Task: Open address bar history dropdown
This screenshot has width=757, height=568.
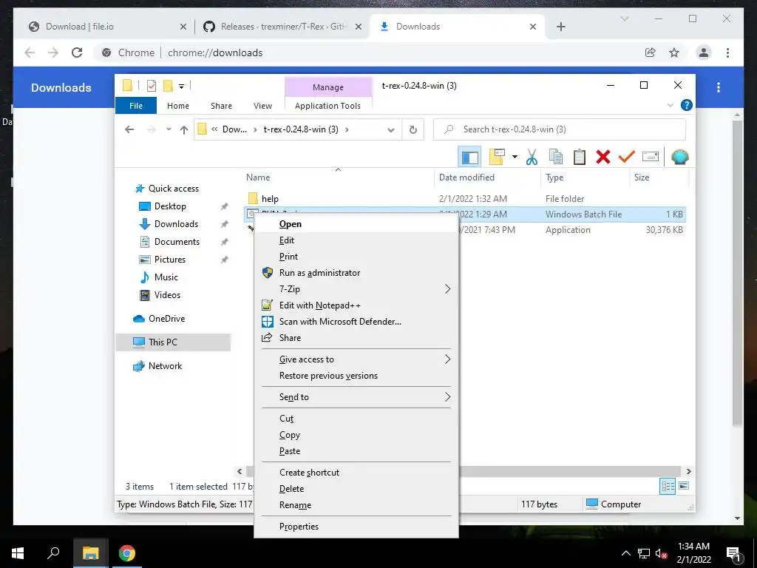Action: [391, 129]
